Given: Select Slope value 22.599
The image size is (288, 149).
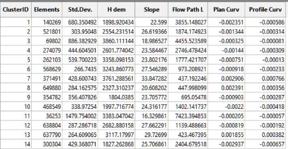Looking at the screenshot, I should click(x=152, y=22).
